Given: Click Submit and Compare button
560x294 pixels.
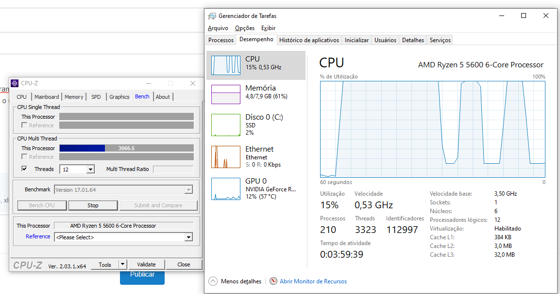Looking at the screenshot, I should [x=158, y=205].
